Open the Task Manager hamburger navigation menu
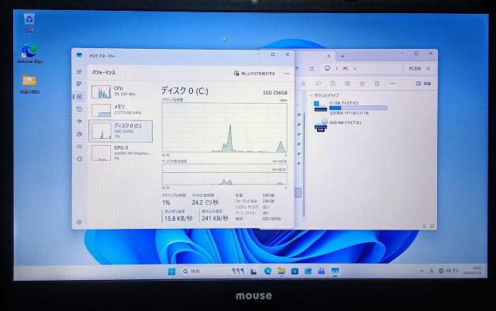 (x=79, y=71)
